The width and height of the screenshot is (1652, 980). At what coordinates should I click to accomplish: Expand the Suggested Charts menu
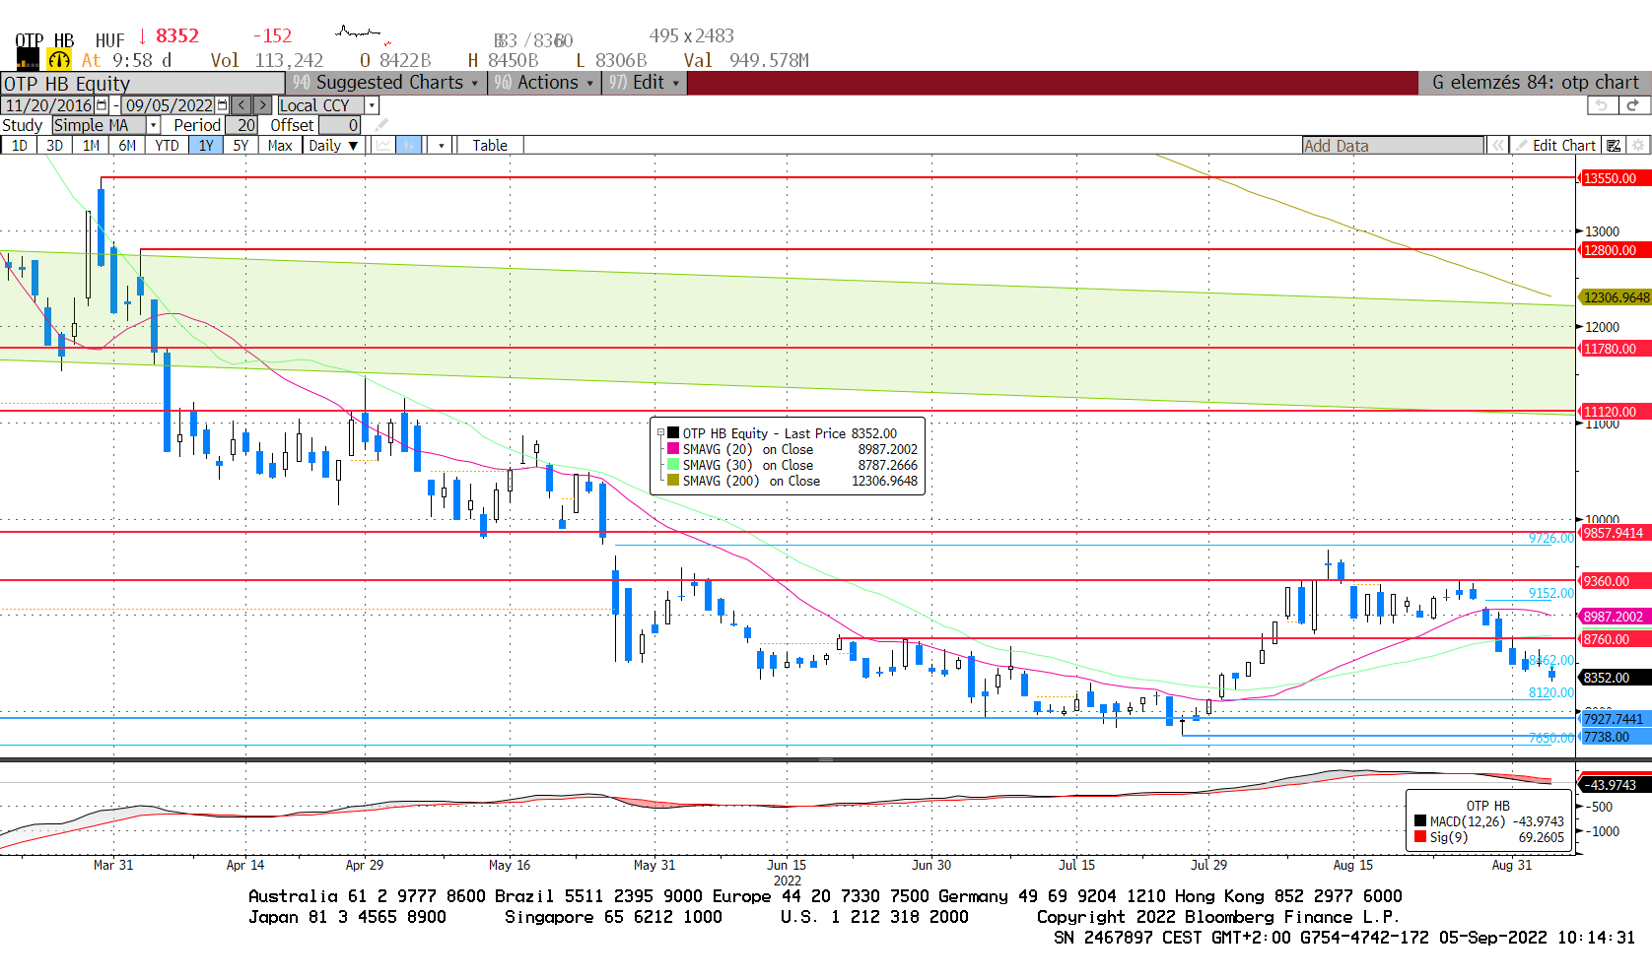[385, 83]
